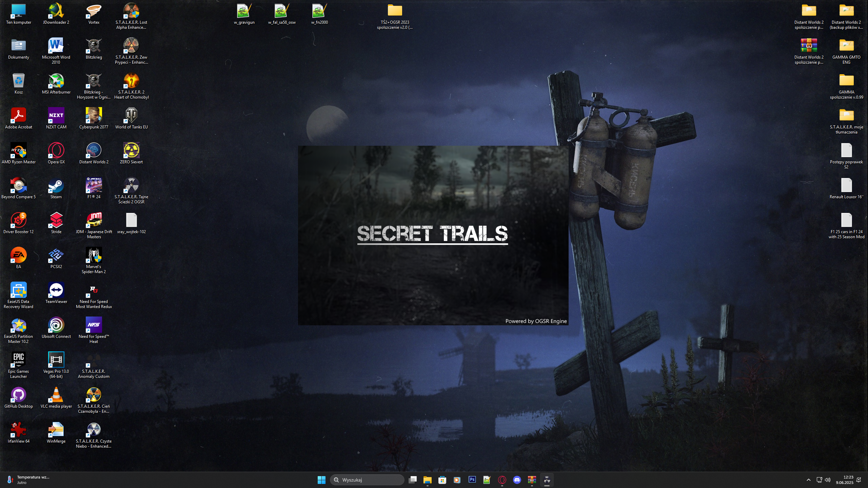Select Marvel's Spider-Man 2 icon
This screenshot has width=868, height=488.
coord(94,261)
